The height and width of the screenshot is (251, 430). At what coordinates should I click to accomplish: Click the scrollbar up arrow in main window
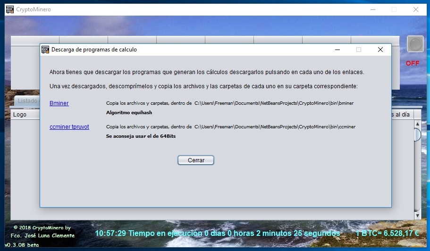(x=417, y=124)
